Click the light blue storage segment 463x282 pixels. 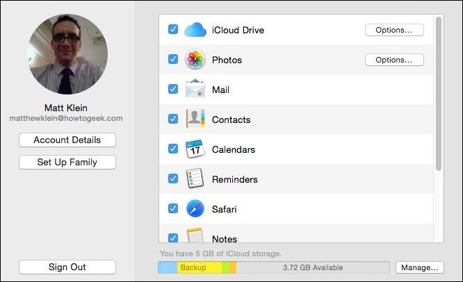coord(168,267)
